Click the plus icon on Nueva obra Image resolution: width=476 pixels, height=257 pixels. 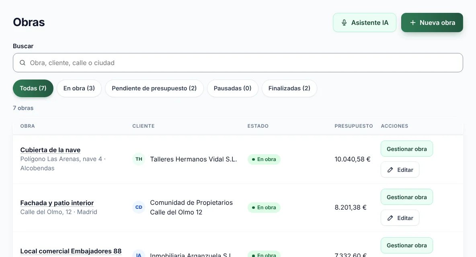412,23
